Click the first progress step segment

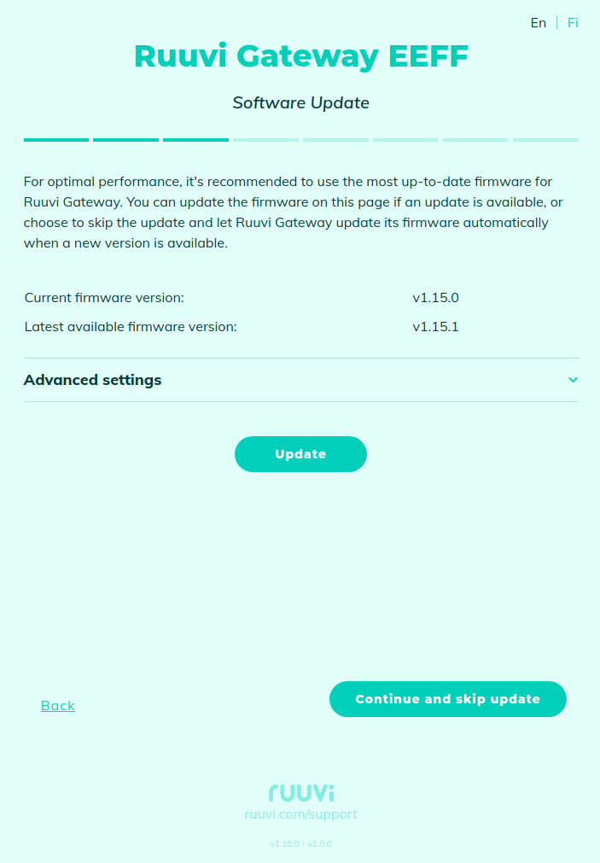pos(56,139)
